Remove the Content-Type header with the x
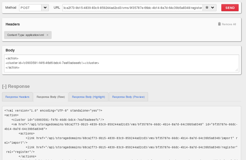Viewport: 246px width, 160px height. coord(47,35)
